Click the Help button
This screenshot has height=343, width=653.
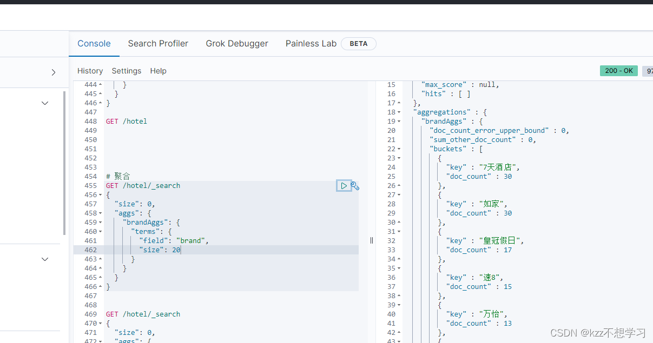(159, 71)
